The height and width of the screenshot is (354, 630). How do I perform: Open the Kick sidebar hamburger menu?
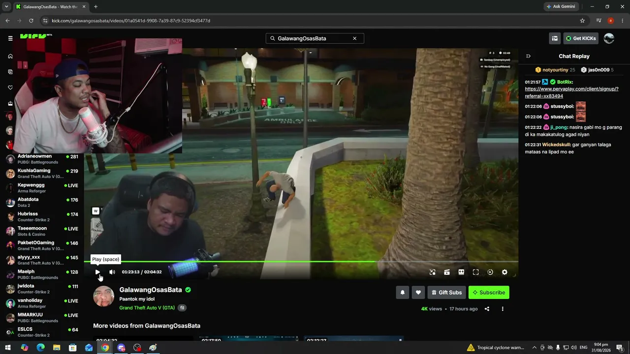[10, 38]
